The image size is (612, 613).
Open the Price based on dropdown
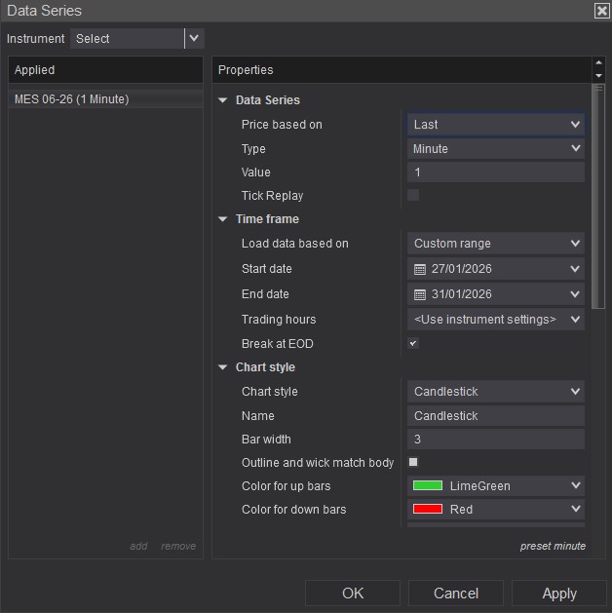point(495,125)
